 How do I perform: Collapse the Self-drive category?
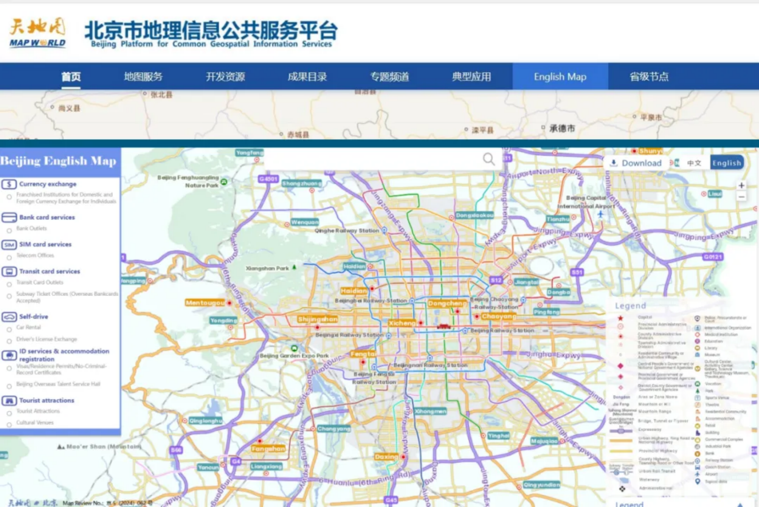coord(35,316)
